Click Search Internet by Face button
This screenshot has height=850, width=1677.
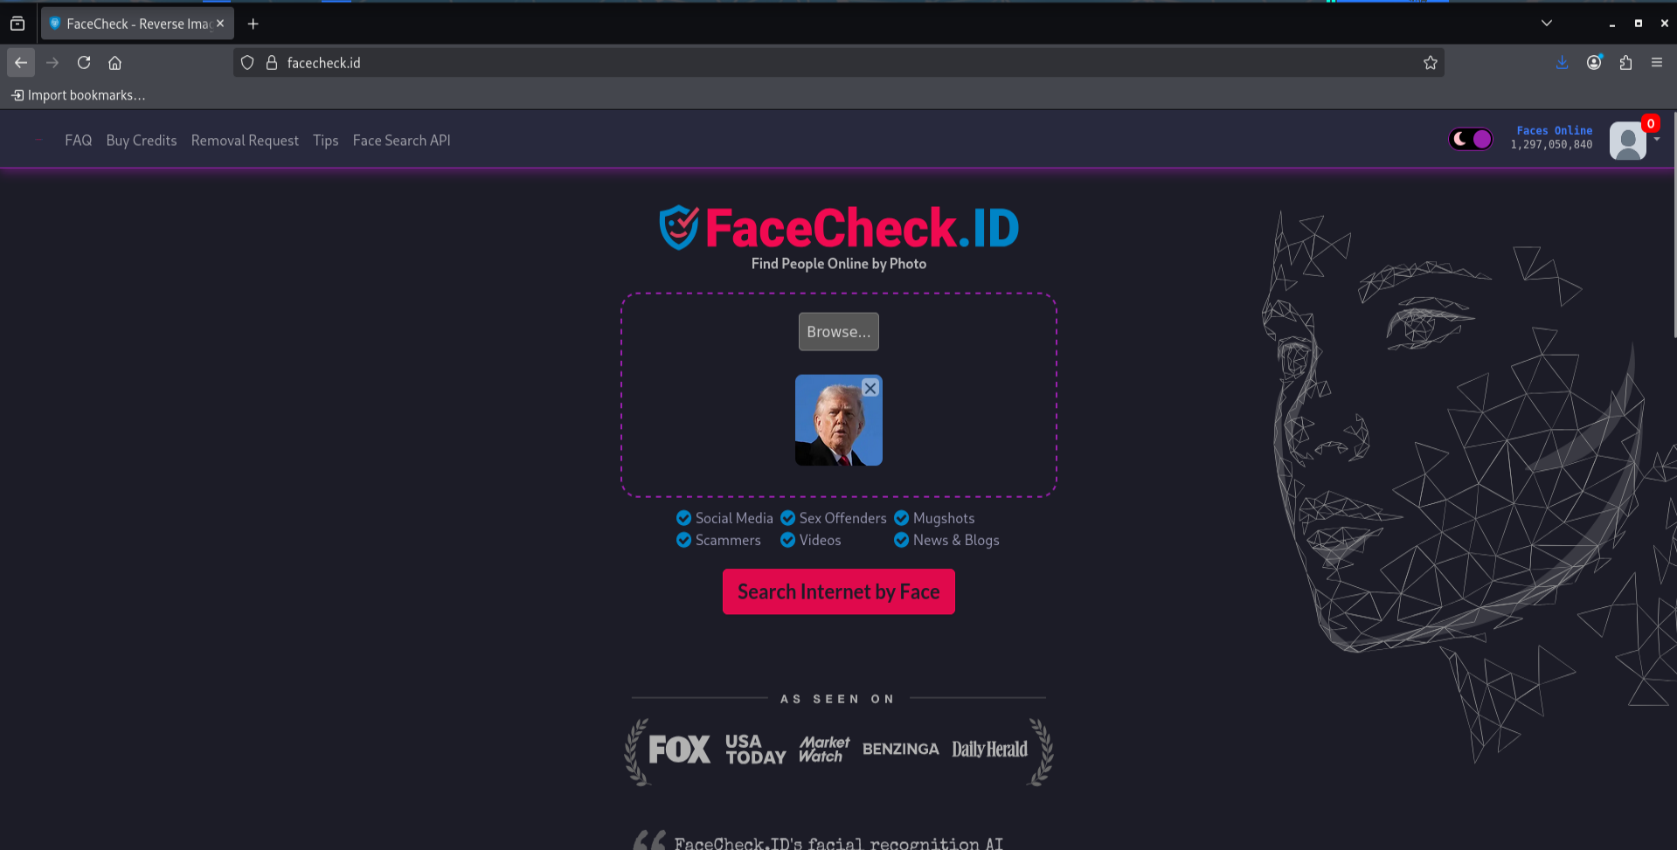coord(839,591)
